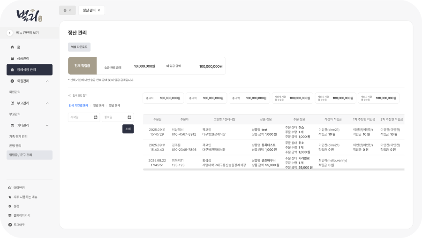Click the 테마변경 theme icon
This screenshot has width=422, height=238.
tap(10, 188)
